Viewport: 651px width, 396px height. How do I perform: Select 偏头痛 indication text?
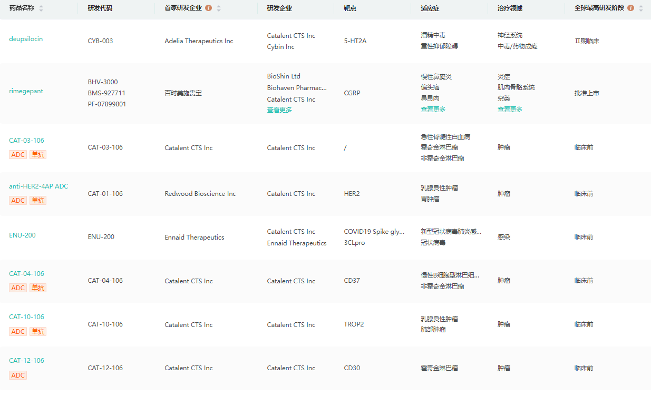pyautogui.click(x=430, y=87)
